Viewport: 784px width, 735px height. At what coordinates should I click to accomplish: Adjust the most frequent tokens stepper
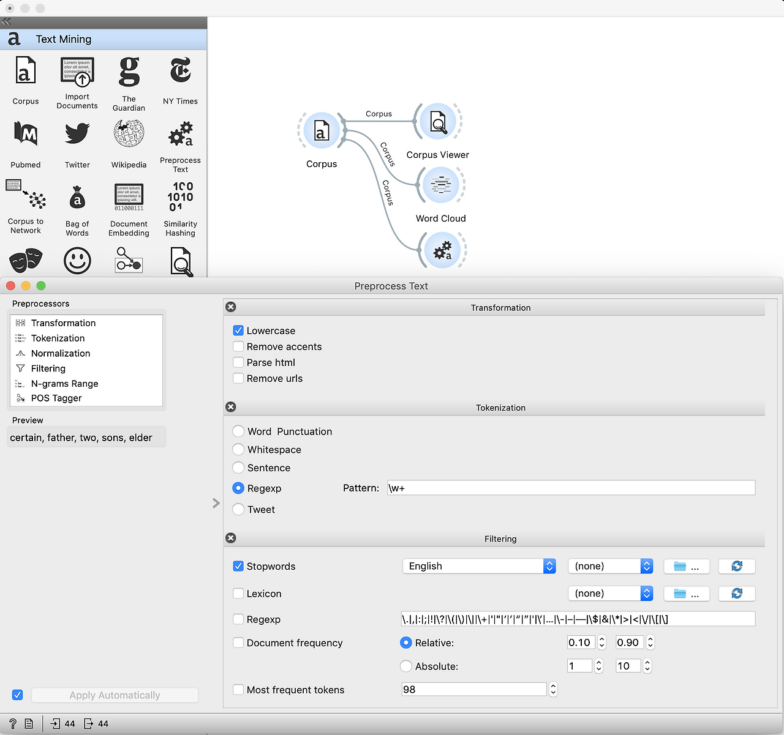553,690
